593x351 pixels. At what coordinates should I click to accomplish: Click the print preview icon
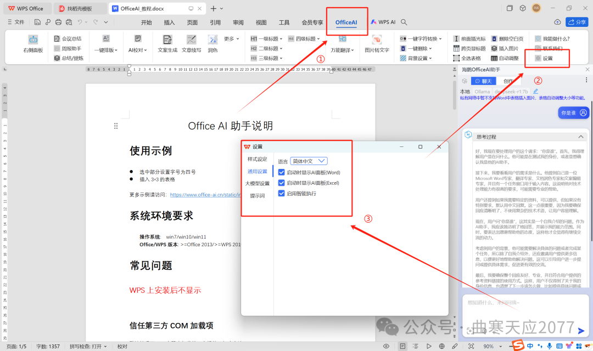[x=69, y=22]
